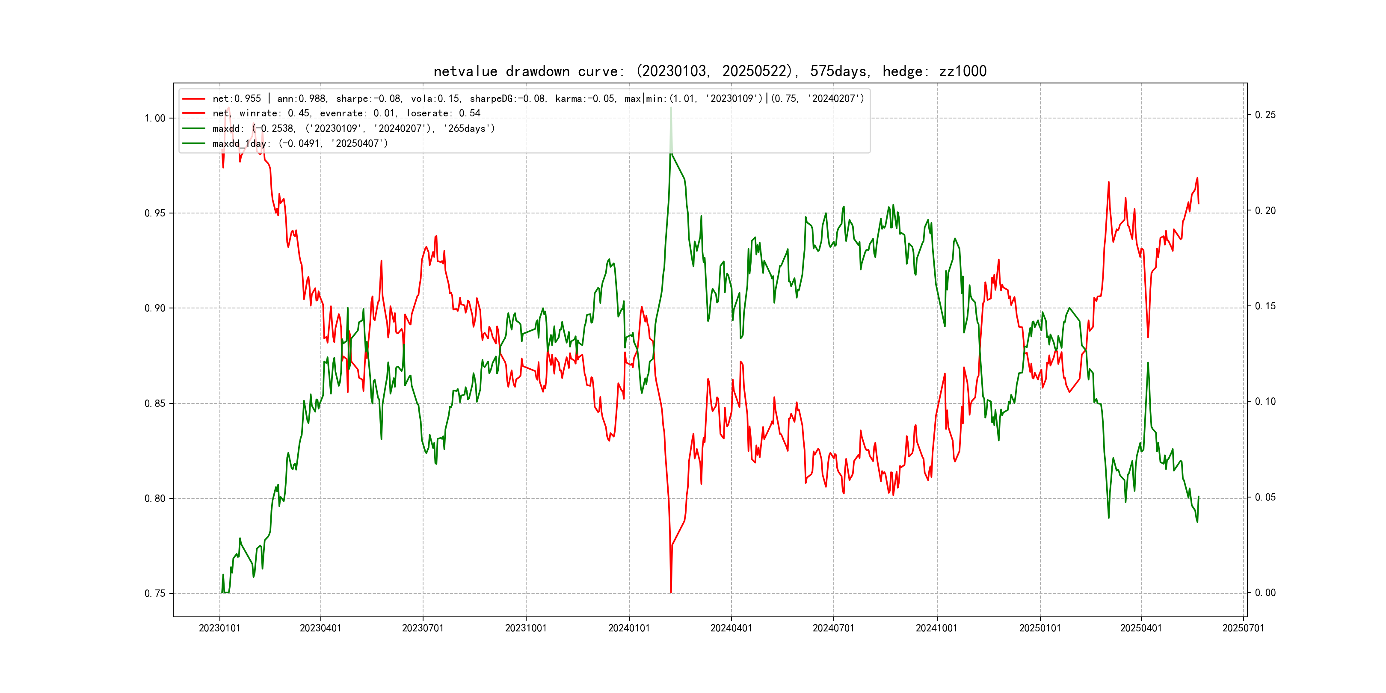Click the maxdd_1day legend entry text
The height and width of the screenshot is (693, 1386).
[300, 144]
